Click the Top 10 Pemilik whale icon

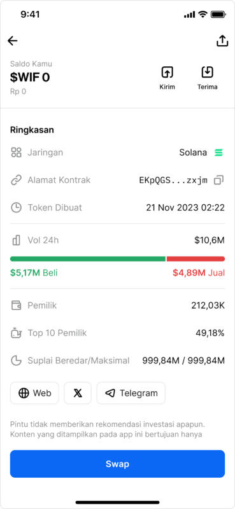click(x=16, y=333)
